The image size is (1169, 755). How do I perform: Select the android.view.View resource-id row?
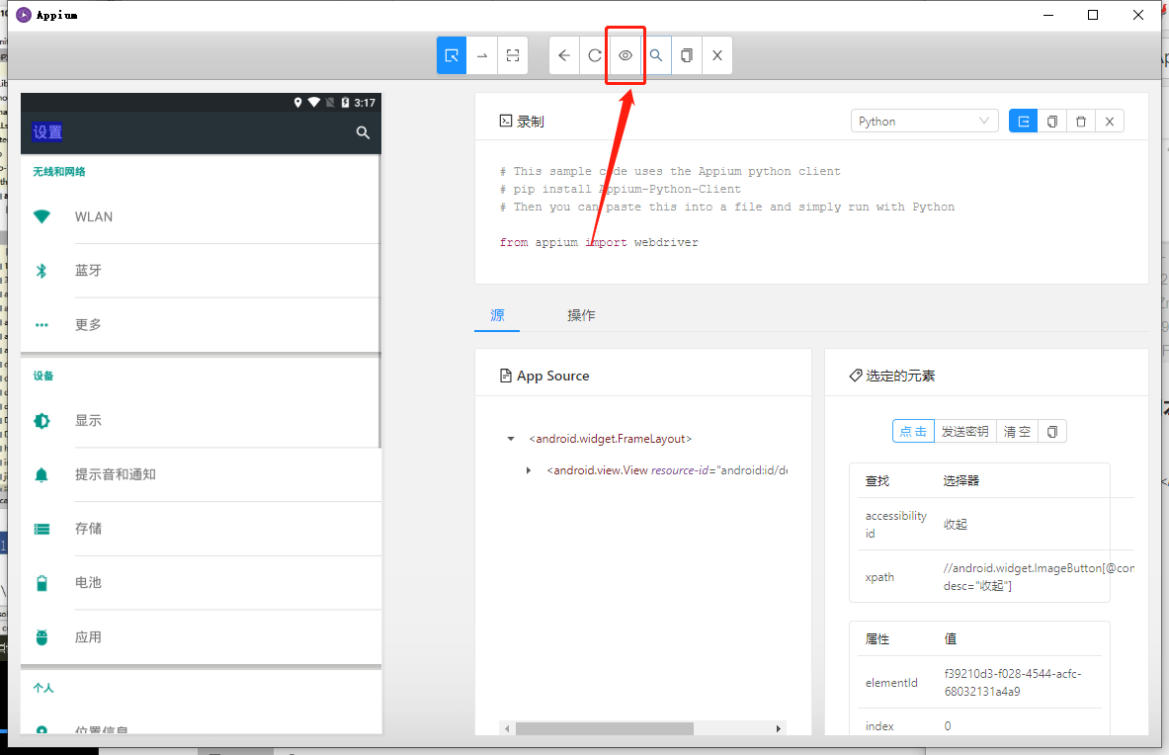pos(667,470)
